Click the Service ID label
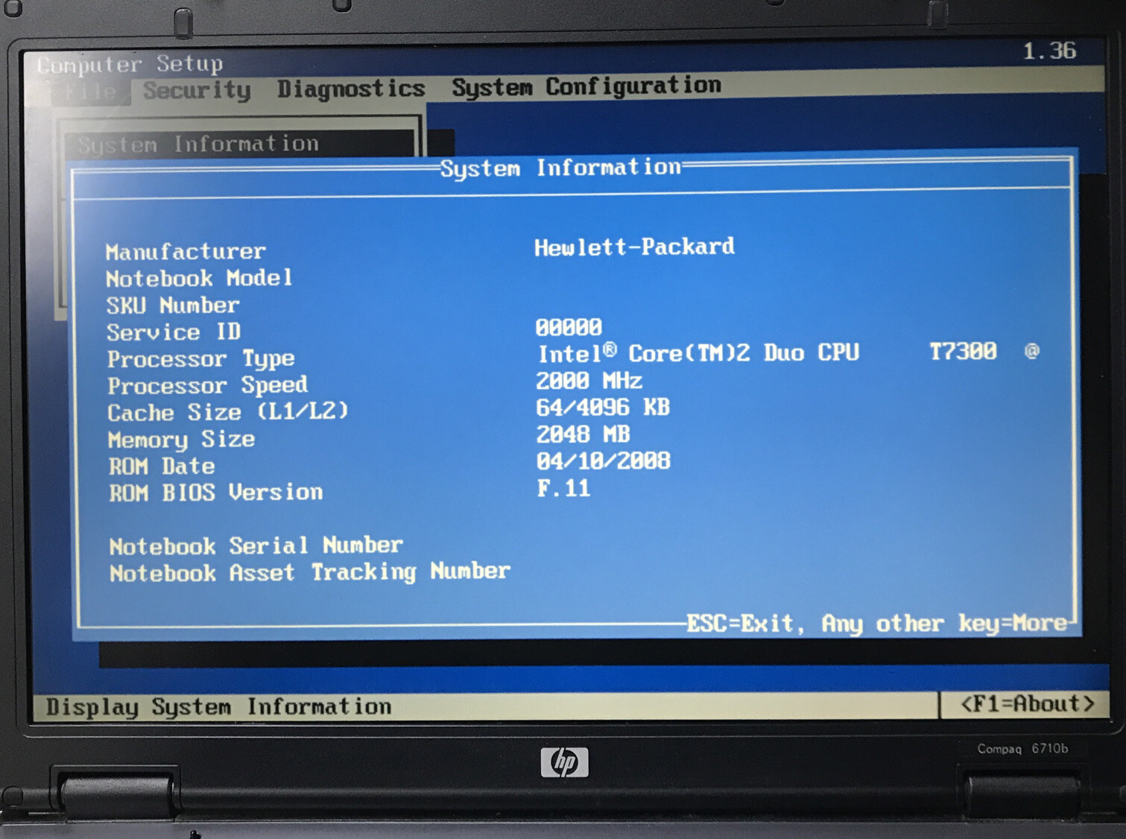The height and width of the screenshot is (839, 1126). pyautogui.click(x=174, y=332)
